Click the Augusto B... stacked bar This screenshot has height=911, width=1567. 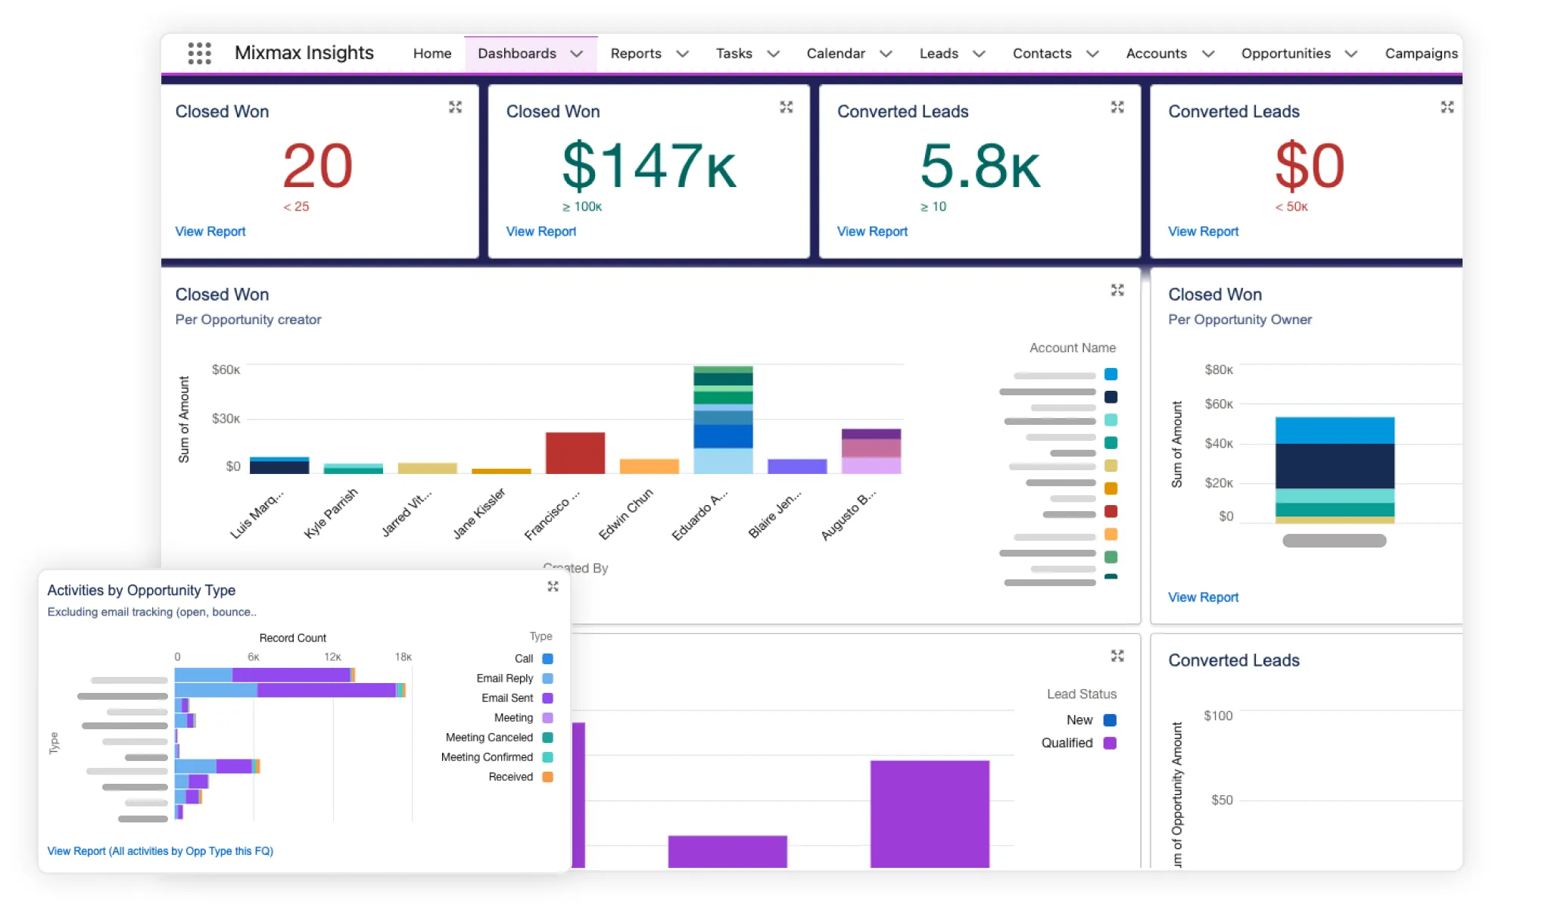[871, 451]
